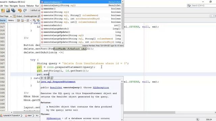This screenshot has height=121, width=216.
Task: Click the try breadcrumb
Action: click(37, 116)
